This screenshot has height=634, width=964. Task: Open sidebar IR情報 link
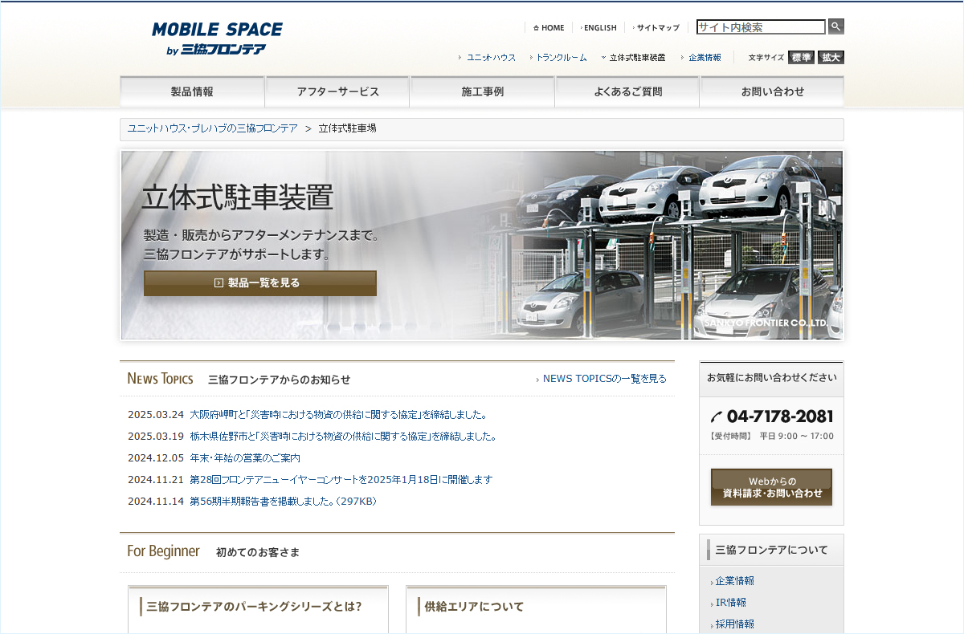coord(730,603)
